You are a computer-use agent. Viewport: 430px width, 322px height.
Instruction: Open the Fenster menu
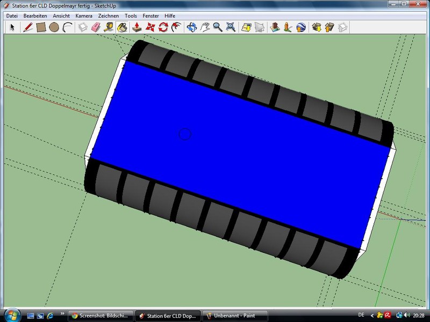coord(150,16)
